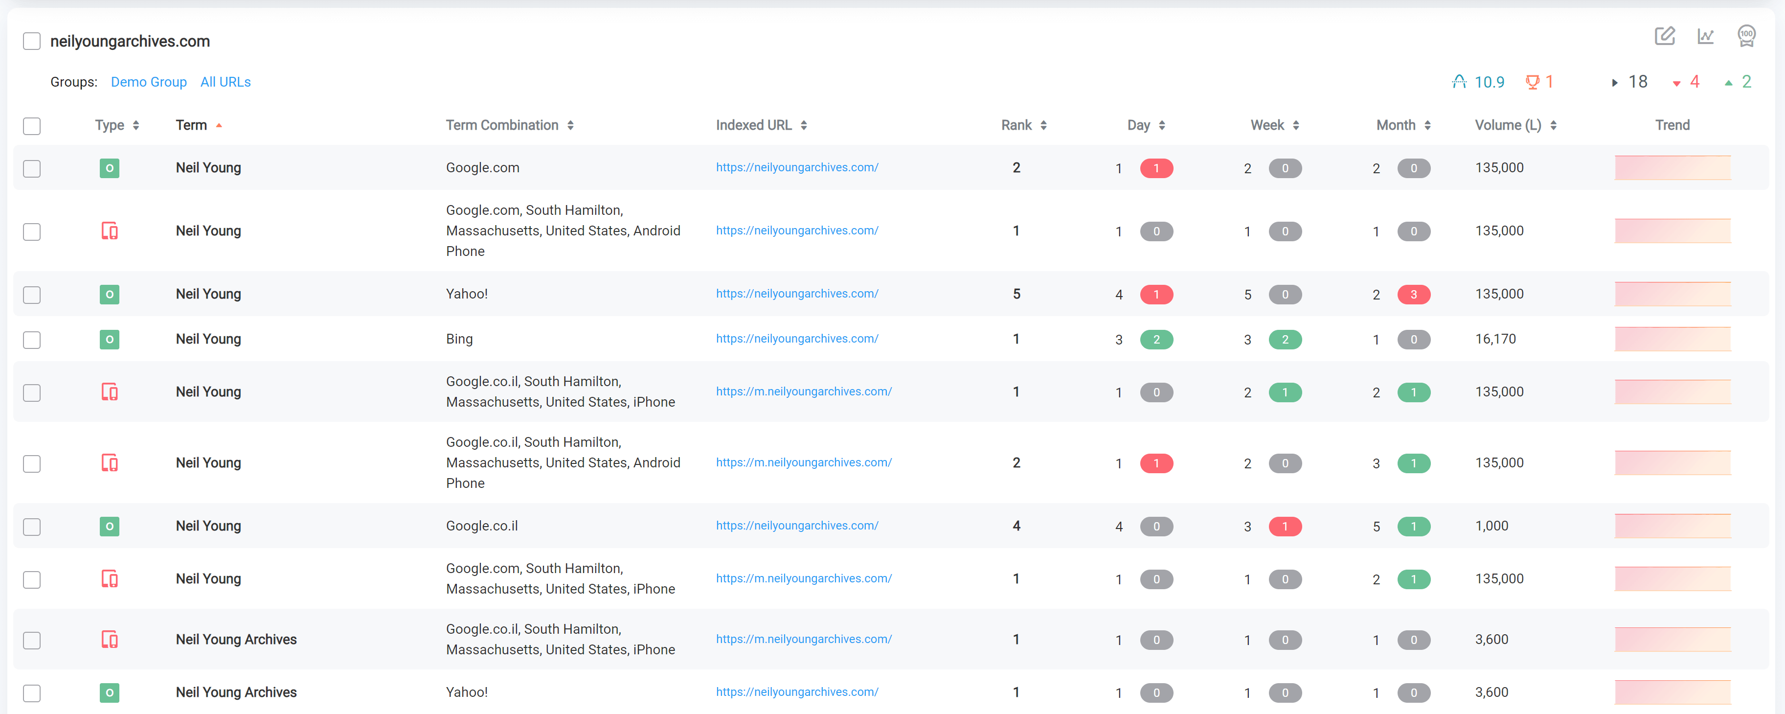Image resolution: width=1785 pixels, height=714 pixels.
Task: Click the red mobile type icon on Google.co.il iPhone row
Action: pyautogui.click(x=109, y=392)
